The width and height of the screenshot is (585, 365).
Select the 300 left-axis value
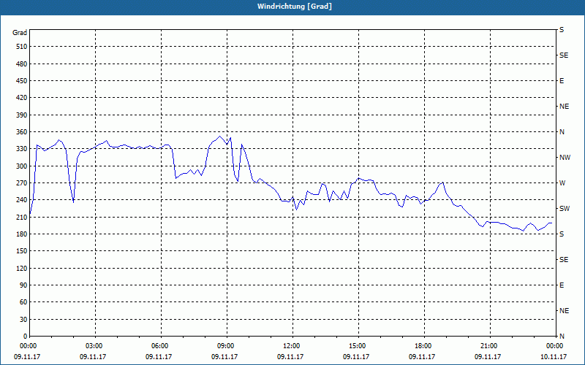pyautogui.click(x=22, y=166)
